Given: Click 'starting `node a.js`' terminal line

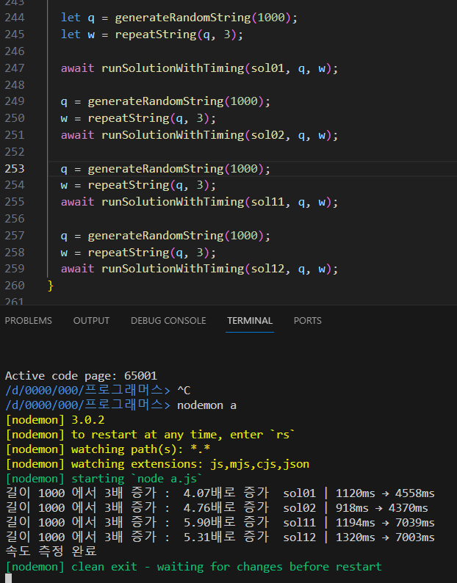Looking at the screenshot, I should click(104, 479).
